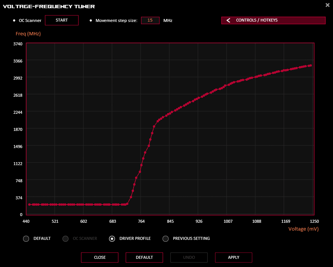
Task: Select the OC SCANNER radio option
Action: click(x=65, y=239)
